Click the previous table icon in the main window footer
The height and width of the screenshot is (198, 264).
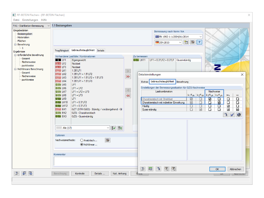pyautogui.click(x=24, y=173)
